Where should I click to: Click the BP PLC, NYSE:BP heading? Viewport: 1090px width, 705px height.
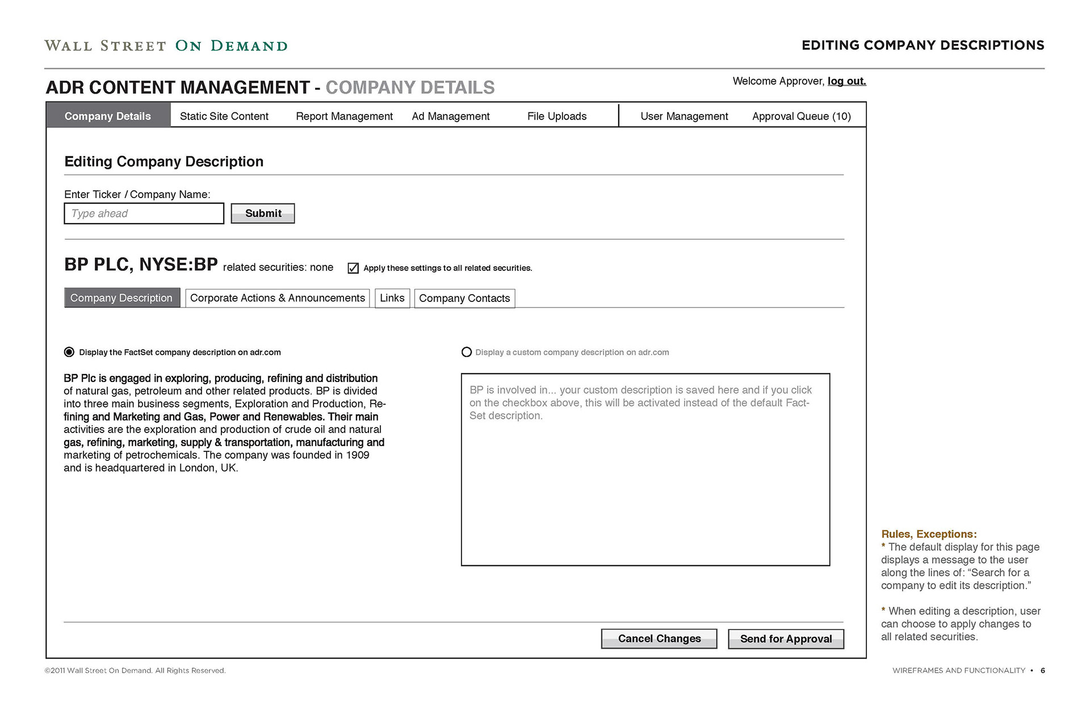coord(141,265)
